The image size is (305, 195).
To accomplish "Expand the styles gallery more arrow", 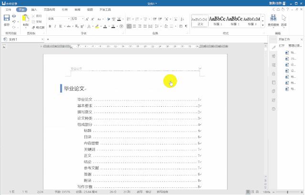I will coord(263,25).
